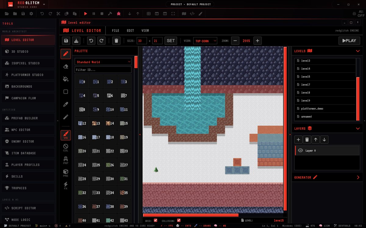
Task: Add a new layer with plus button
Action: click(x=298, y=140)
